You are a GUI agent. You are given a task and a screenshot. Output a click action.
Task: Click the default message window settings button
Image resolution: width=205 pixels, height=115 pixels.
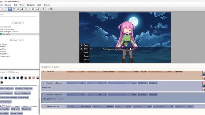coord(14,97)
